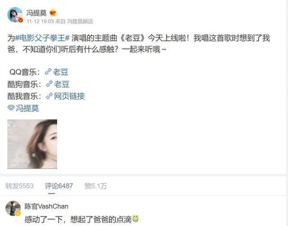This screenshot has height=226, width=288.
Task: Like the post via 赞5.1万
Action: pyautogui.click(x=96, y=186)
